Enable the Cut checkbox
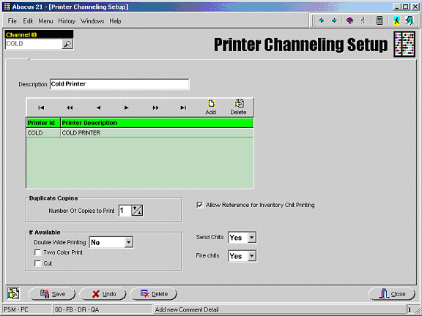This screenshot has height=316, width=422. pyautogui.click(x=37, y=263)
